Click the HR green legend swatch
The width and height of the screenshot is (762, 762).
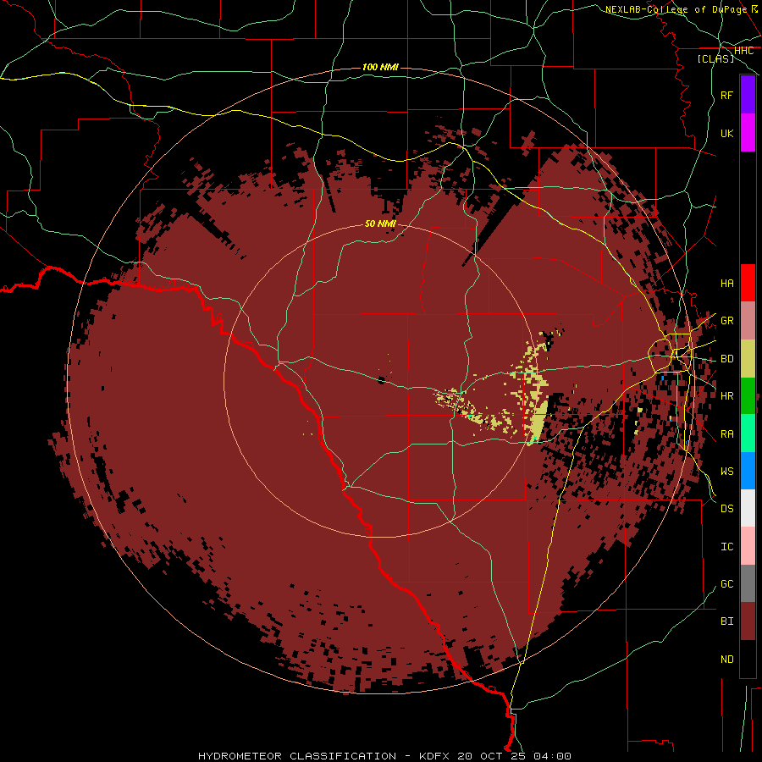pos(748,396)
